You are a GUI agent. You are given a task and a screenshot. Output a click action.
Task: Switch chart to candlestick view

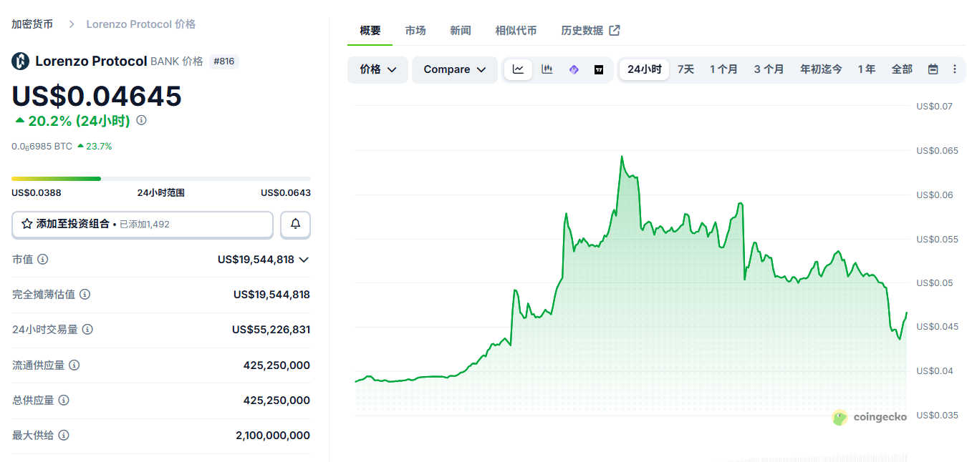[x=549, y=69]
